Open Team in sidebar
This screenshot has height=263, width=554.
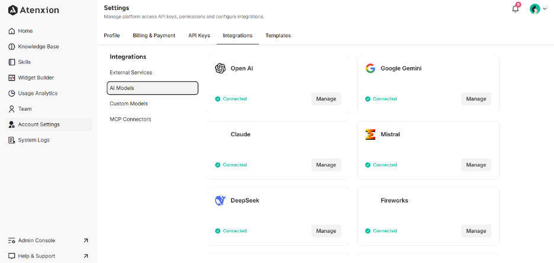pos(49,109)
